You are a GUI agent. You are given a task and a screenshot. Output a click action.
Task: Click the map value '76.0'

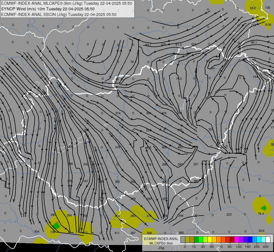coord(179,79)
